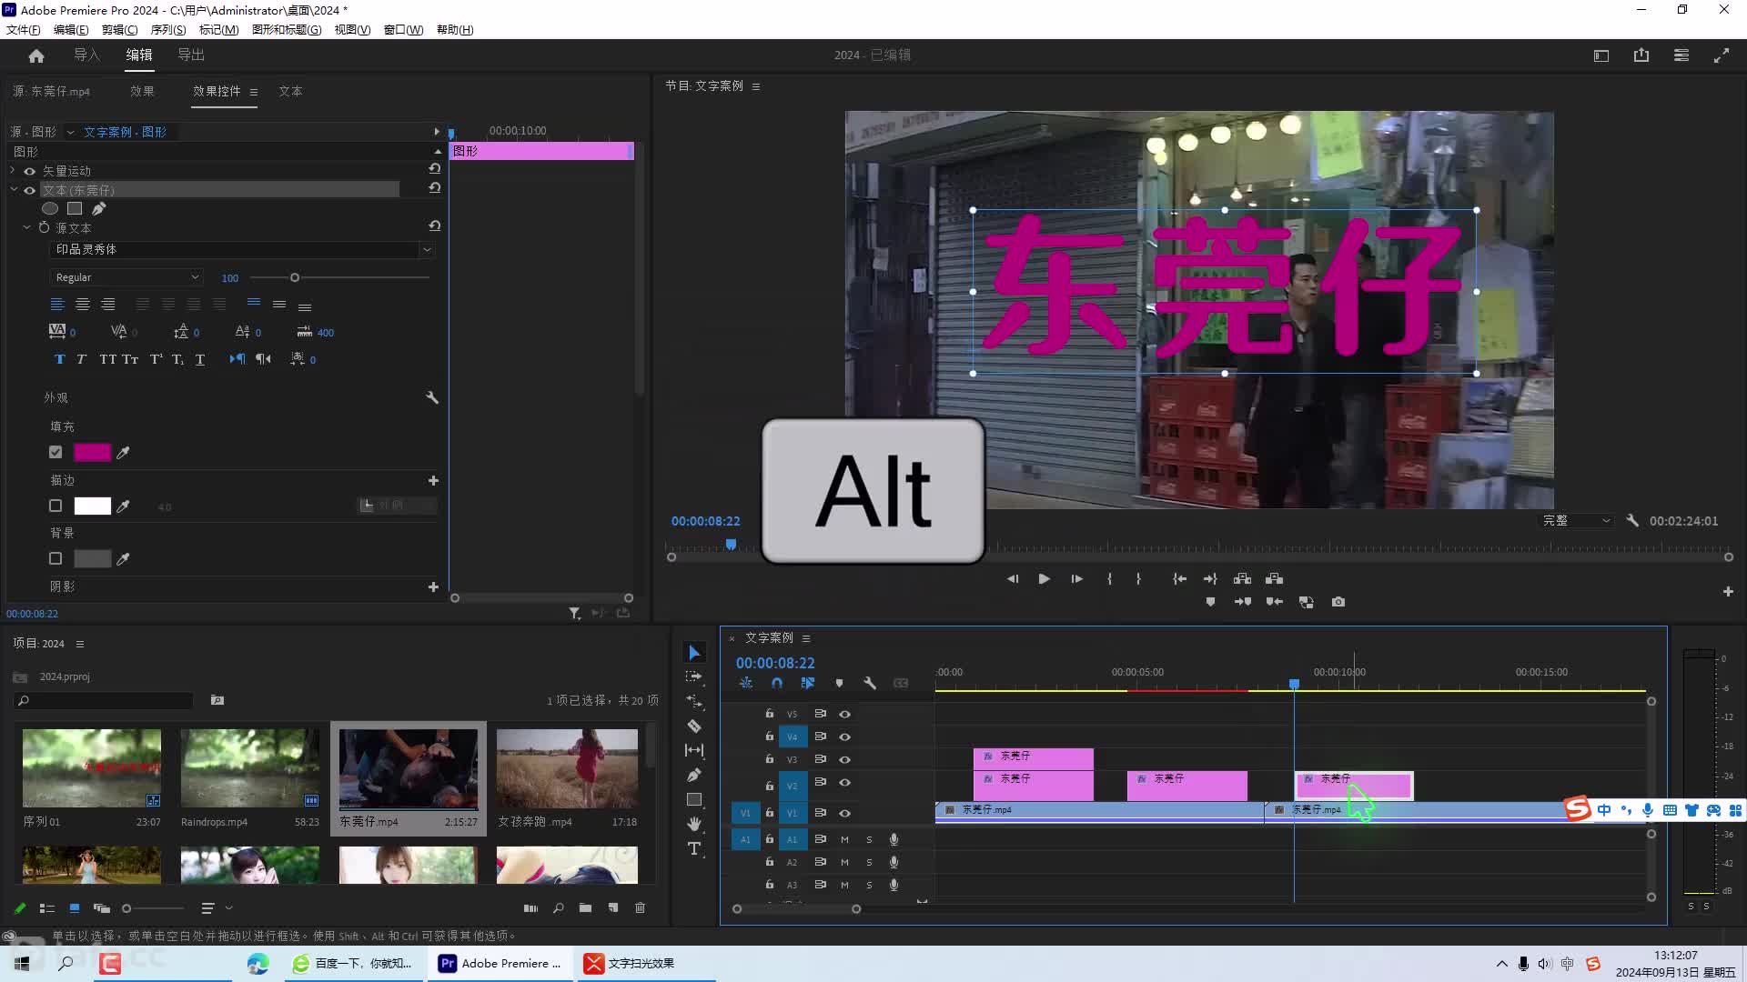
Task: Select the Hand tool
Action: 694,824
